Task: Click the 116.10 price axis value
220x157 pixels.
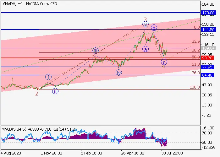Action: click(x=208, y=45)
